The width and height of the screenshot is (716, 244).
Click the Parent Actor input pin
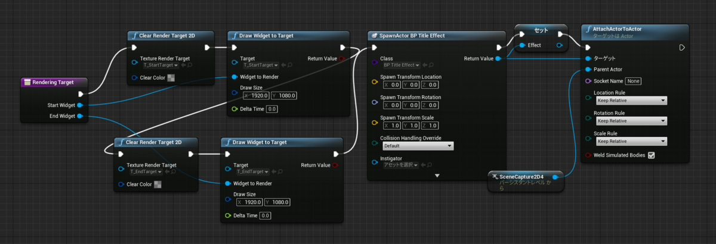588,70
